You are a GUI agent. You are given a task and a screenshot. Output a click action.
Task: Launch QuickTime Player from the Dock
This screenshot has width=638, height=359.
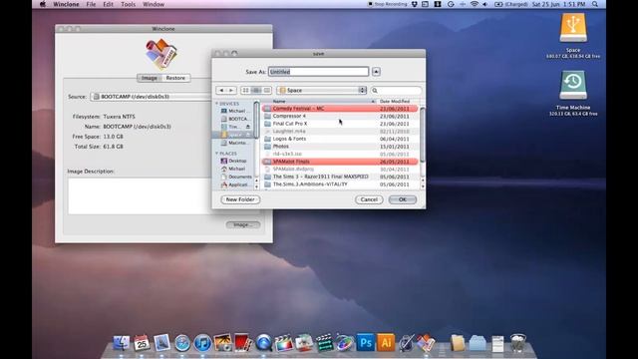tap(263, 343)
